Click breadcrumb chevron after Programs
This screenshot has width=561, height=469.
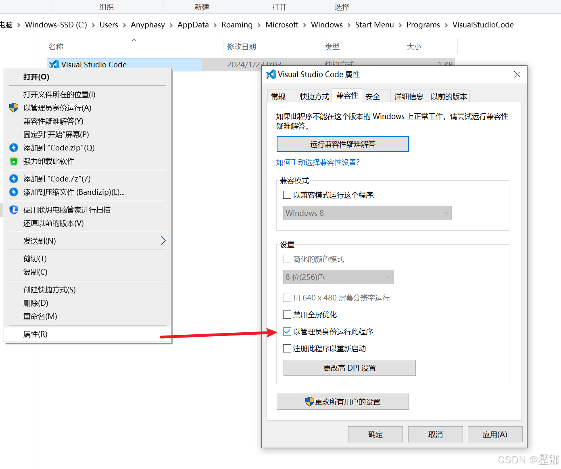pos(446,25)
